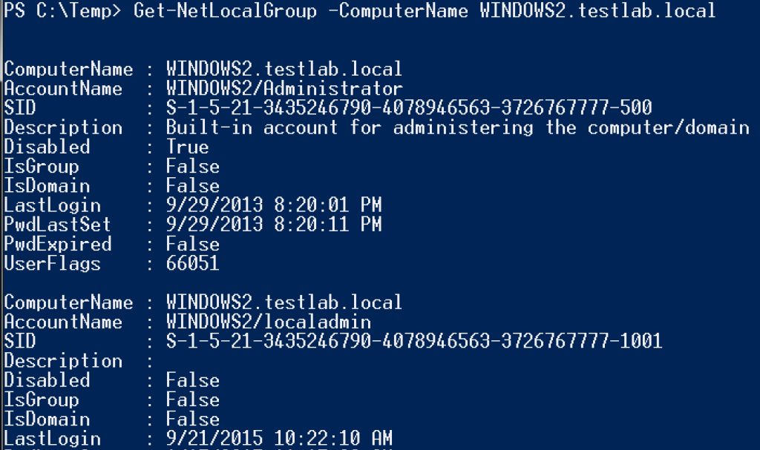Click the Administrator LastLogin timestamp 8:20:01 PM
This screenshot has width=760, height=450.
click(274, 205)
